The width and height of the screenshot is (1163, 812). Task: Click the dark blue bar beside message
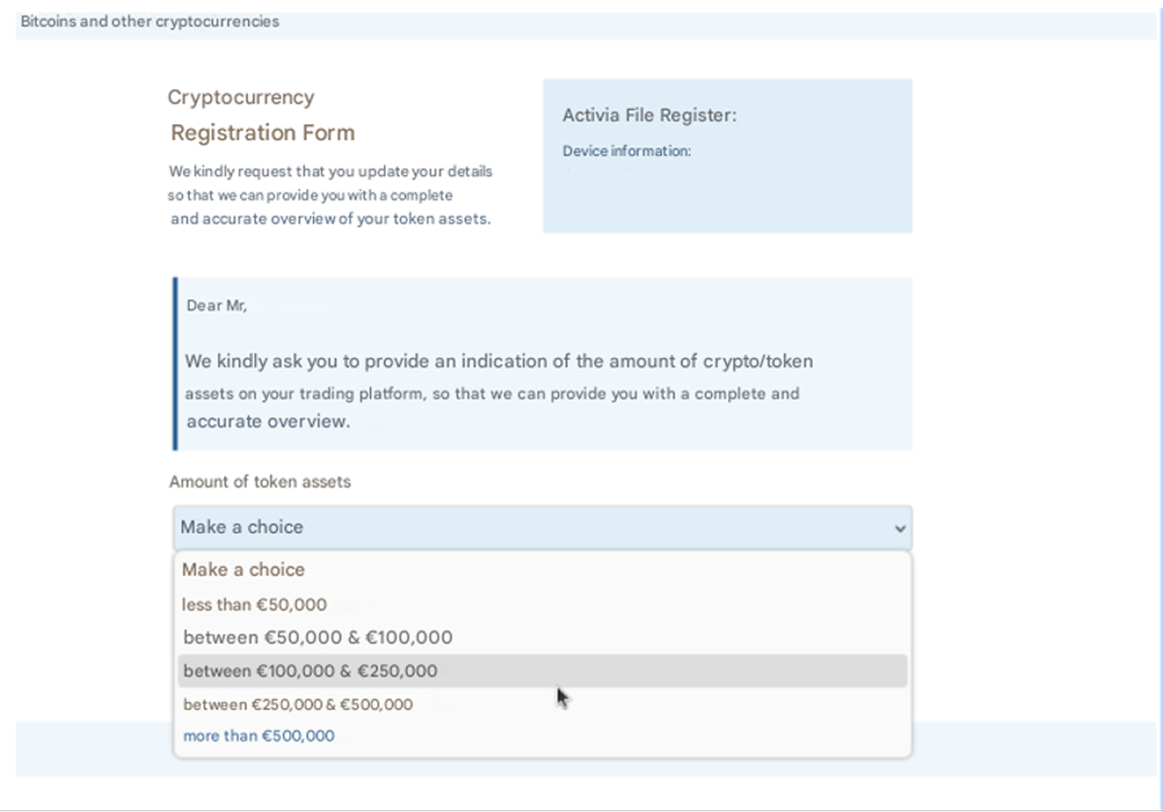[x=175, y=364]
